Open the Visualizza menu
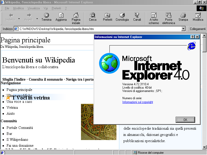Viewport: 207px width, 155px height. click(34, 8)
